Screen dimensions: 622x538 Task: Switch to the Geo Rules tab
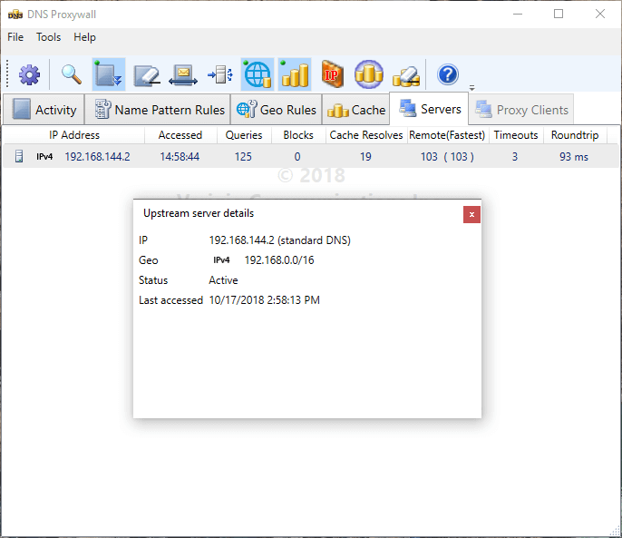(276, 109)
